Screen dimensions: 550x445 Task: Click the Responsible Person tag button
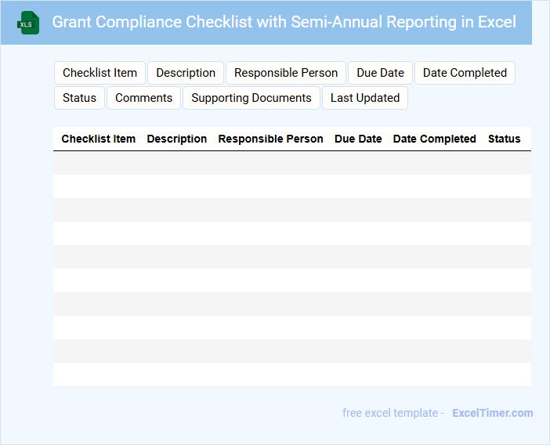pyautogui.click(x=286, y=73)
